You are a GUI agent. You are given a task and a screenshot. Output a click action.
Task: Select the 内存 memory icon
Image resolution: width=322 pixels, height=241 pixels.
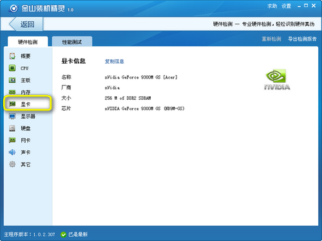[x=12, y=92]
